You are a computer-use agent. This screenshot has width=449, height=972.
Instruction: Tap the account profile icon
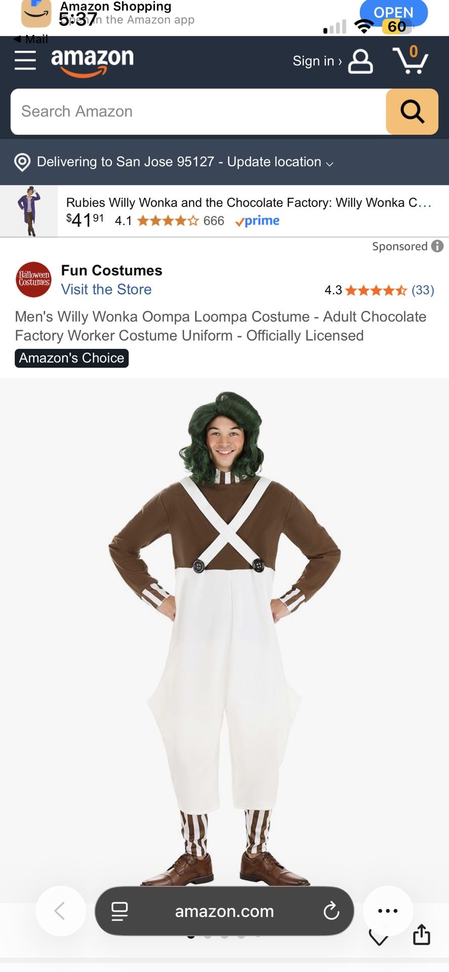point(360,61)
